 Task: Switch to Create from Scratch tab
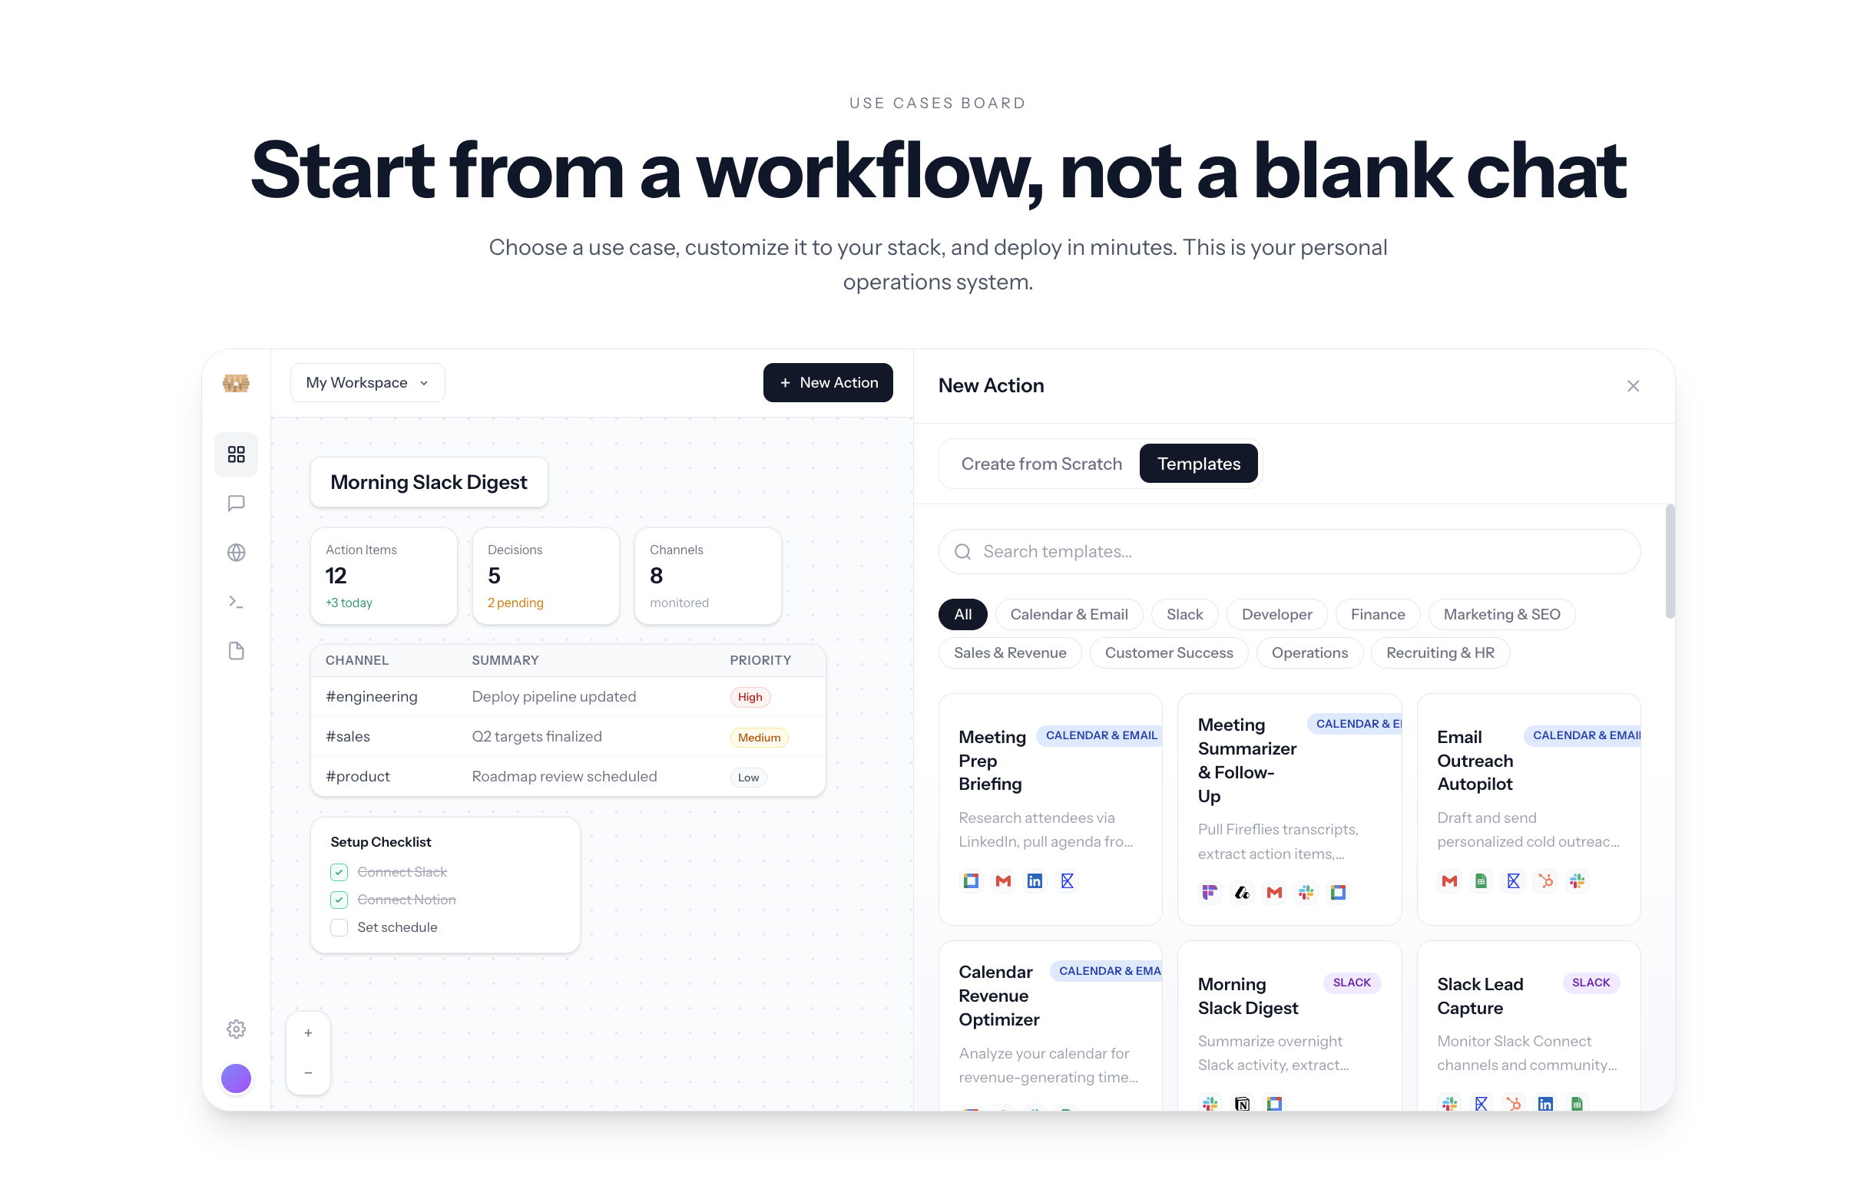coord(1041,464)
